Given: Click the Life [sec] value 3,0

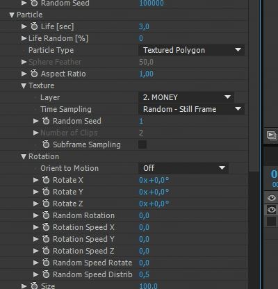Looking at the screenshot, I should tap(144, 26).
